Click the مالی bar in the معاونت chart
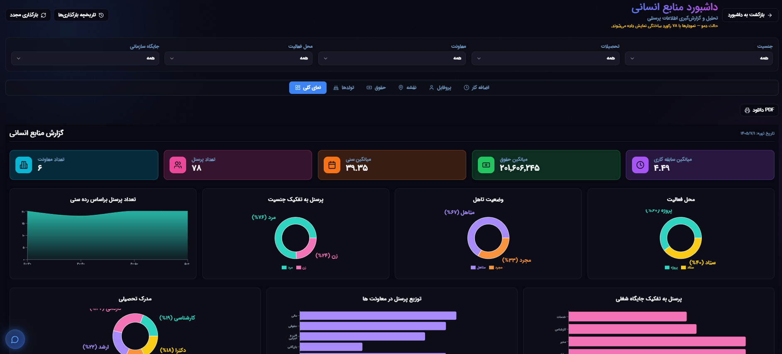Screen dimensions: 782x354 click(378, 316)
